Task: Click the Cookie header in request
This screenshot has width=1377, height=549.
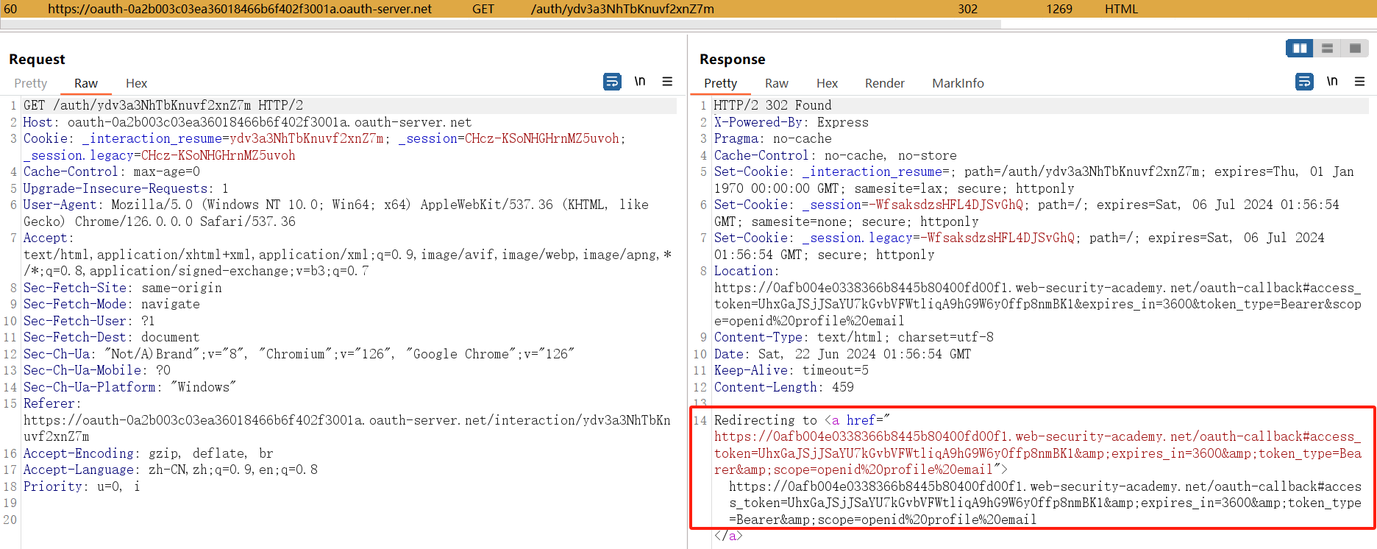Action: coord(324,146)
